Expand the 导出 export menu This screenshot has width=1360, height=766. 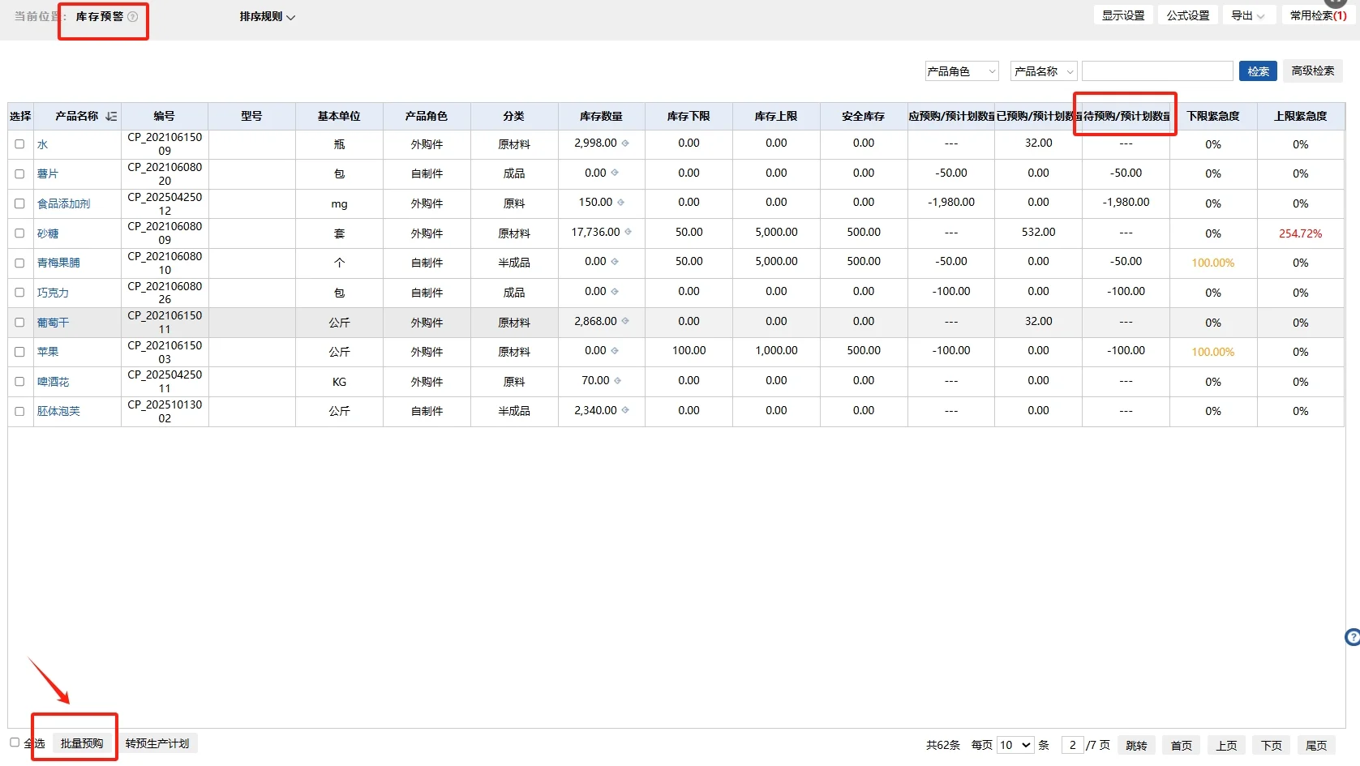pyautogui.click(x=1248, y=15)
